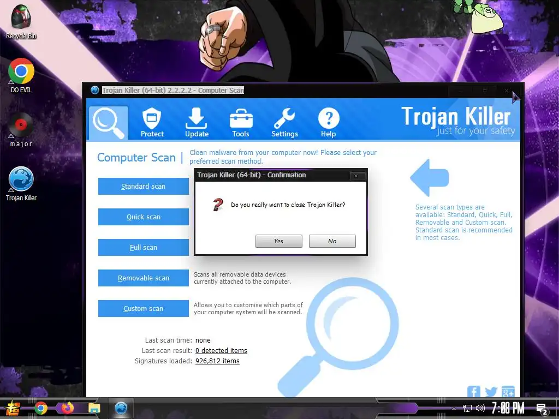This screenshot has height=419, width=559.
Task: Open the 926,812 items signatures link
Action: (x=217, y=361)
